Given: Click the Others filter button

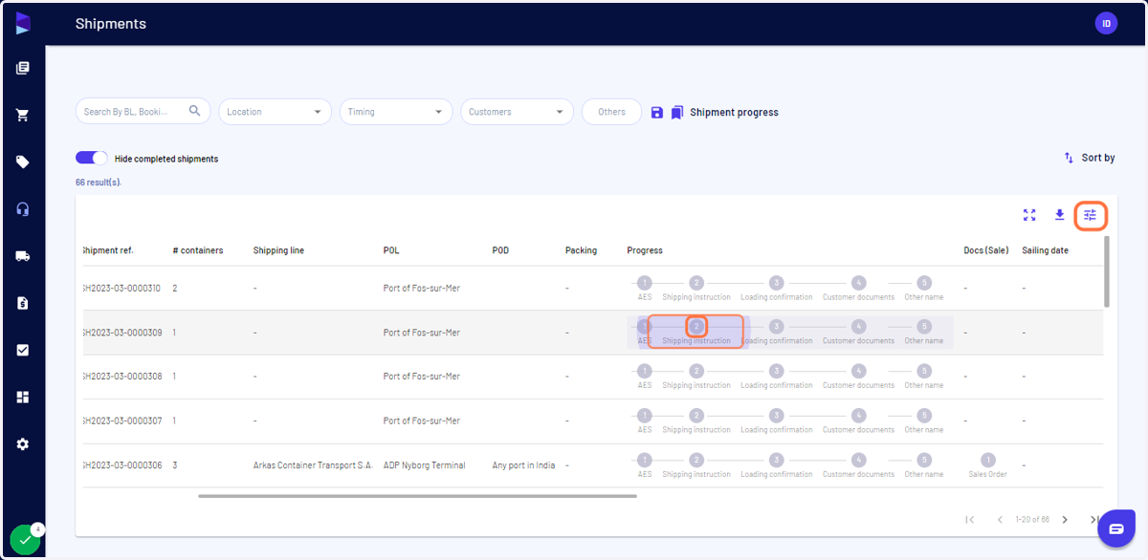Looking at the screenshot, I should coord(611,112).
